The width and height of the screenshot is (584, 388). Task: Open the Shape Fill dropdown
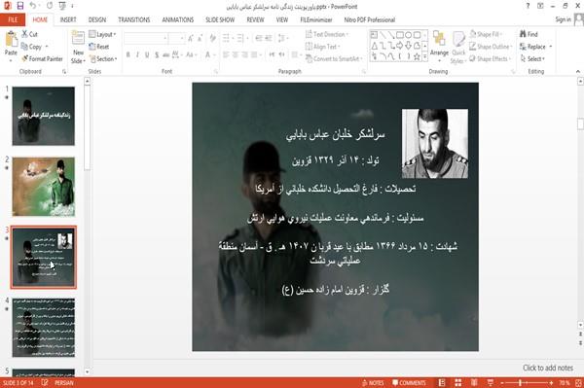click(x=486, y=34)
